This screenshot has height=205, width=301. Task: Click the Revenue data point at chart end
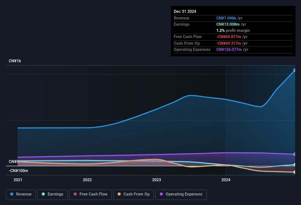pyautogui.click(x=295, y=70)
